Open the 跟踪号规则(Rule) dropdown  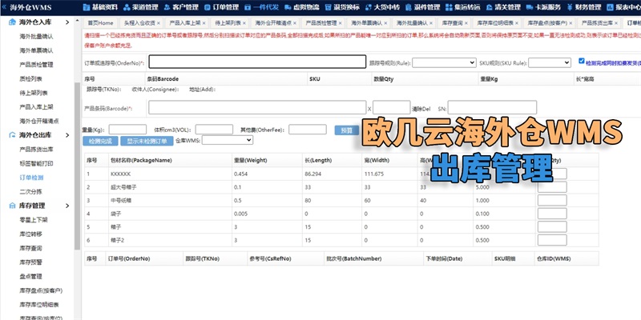[444, 62]
